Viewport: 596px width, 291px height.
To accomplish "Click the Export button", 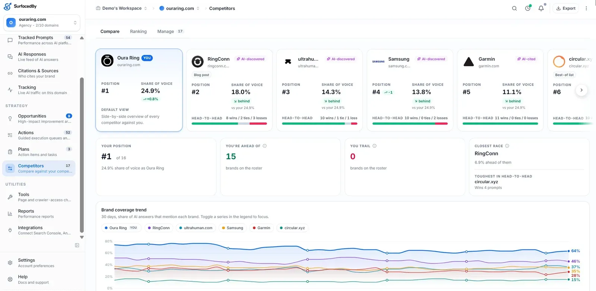I will 565,8.
